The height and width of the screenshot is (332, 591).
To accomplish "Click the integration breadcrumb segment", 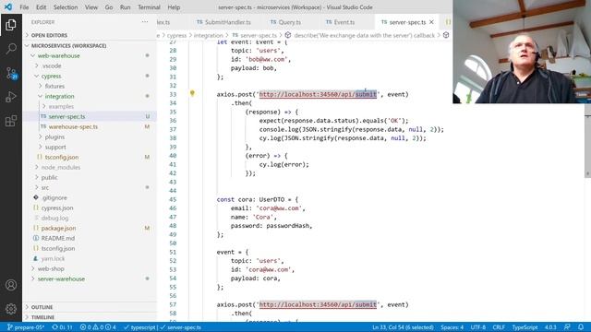I will (x=209, y=35).
